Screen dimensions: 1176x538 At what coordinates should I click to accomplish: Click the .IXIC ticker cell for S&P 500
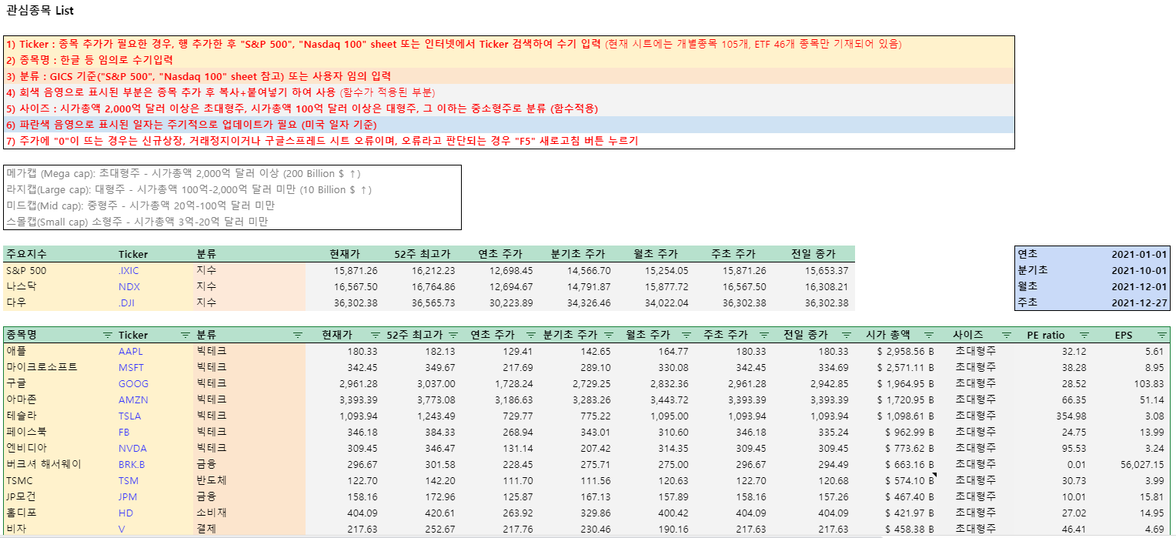(x=129, y=270)
